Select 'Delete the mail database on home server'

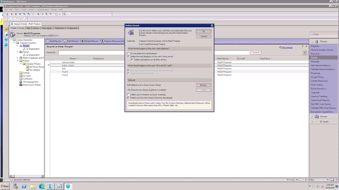tap(128, 56)
